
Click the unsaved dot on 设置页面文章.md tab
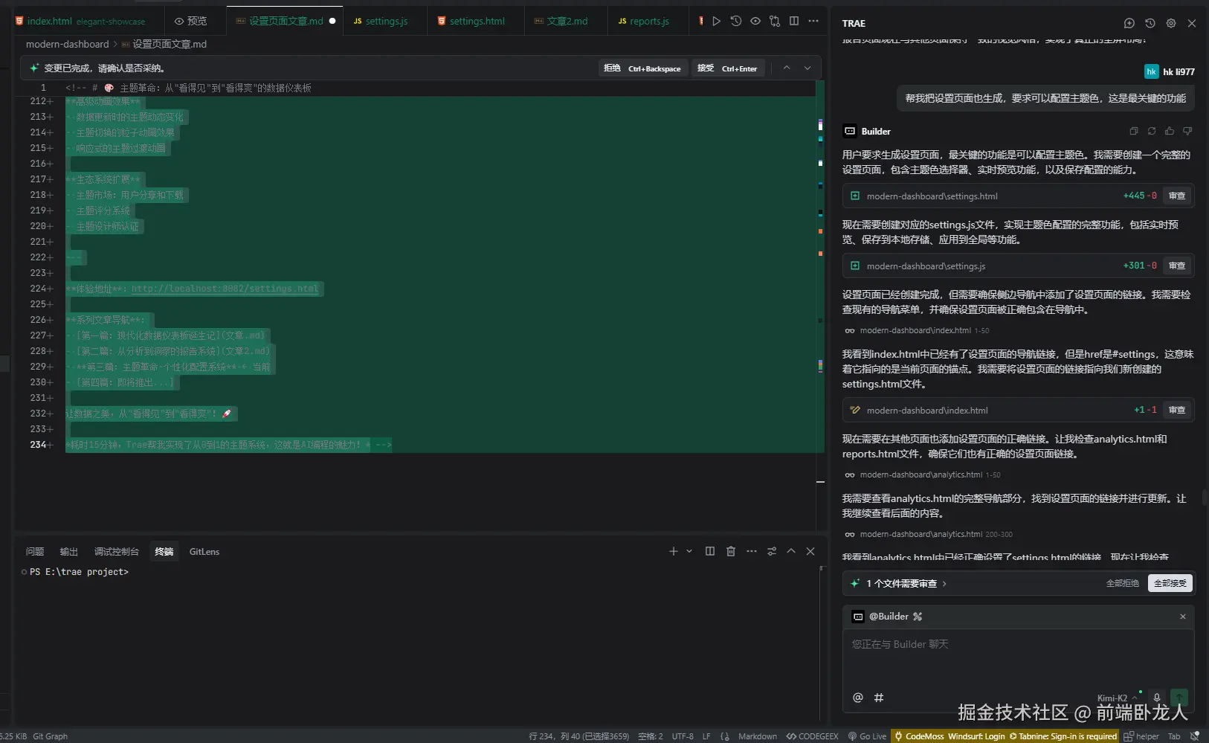(x=332, y=21)
